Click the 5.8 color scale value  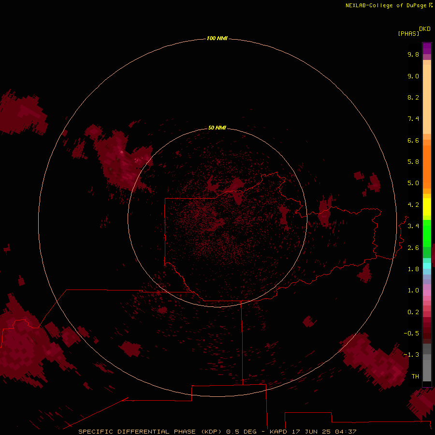[413, 162]
